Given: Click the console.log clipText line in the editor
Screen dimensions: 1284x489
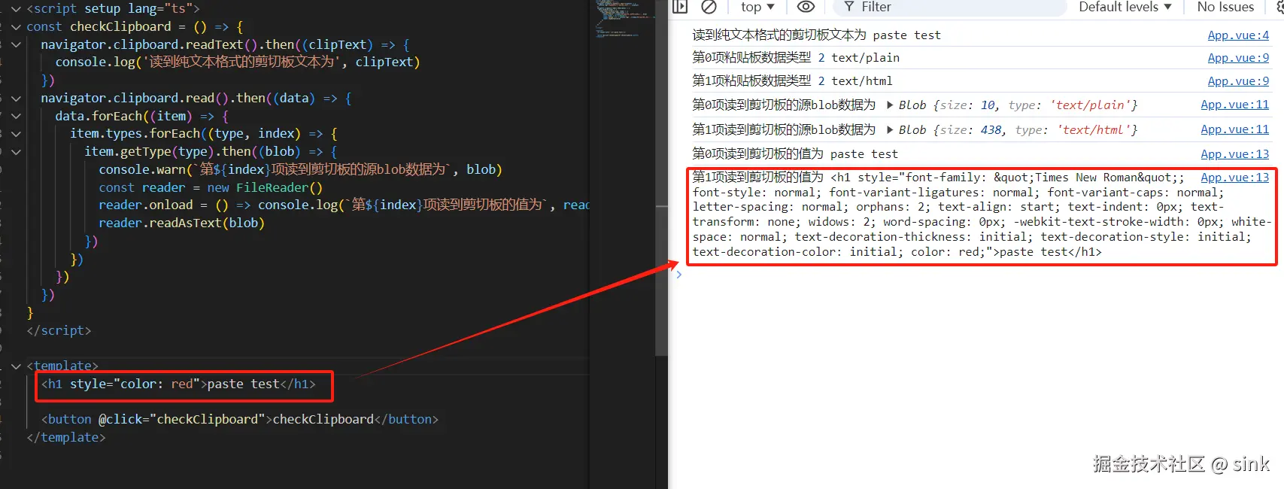Looking at the screenshot, I should (238, 62).
